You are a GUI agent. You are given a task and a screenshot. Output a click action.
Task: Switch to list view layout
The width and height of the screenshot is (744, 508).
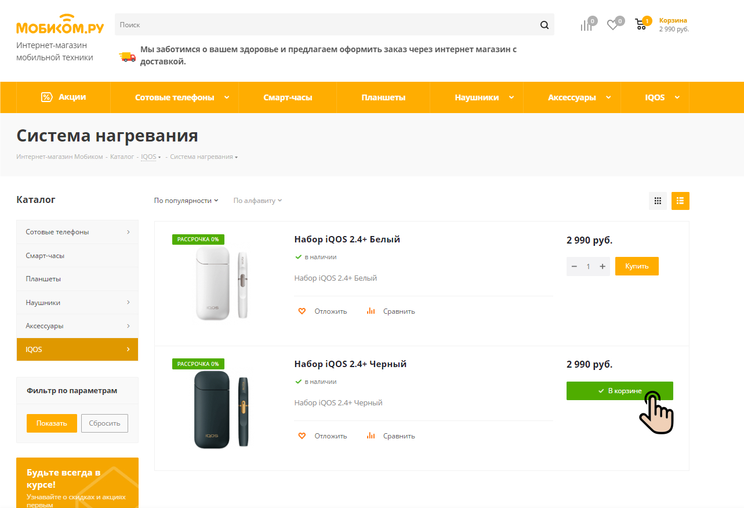(x=680, y=201)
